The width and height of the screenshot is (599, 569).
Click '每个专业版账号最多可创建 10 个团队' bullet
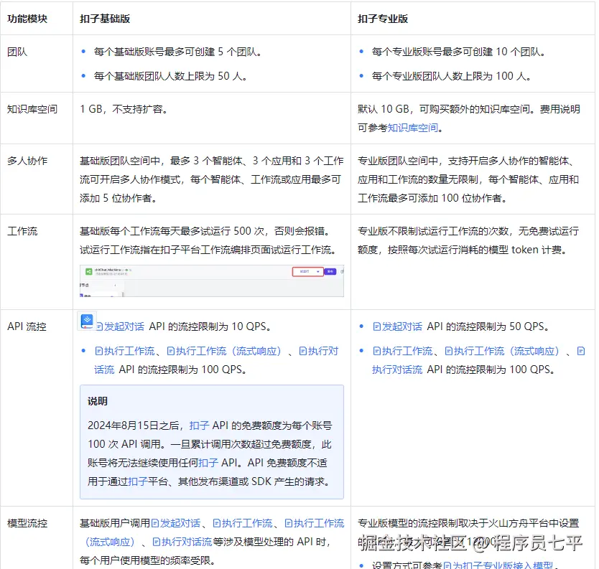click(458, 52)
